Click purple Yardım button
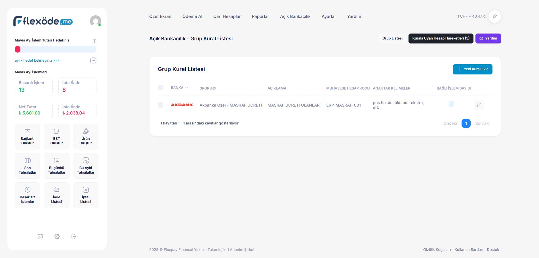 pyautogui.click(x=488, y=38)
